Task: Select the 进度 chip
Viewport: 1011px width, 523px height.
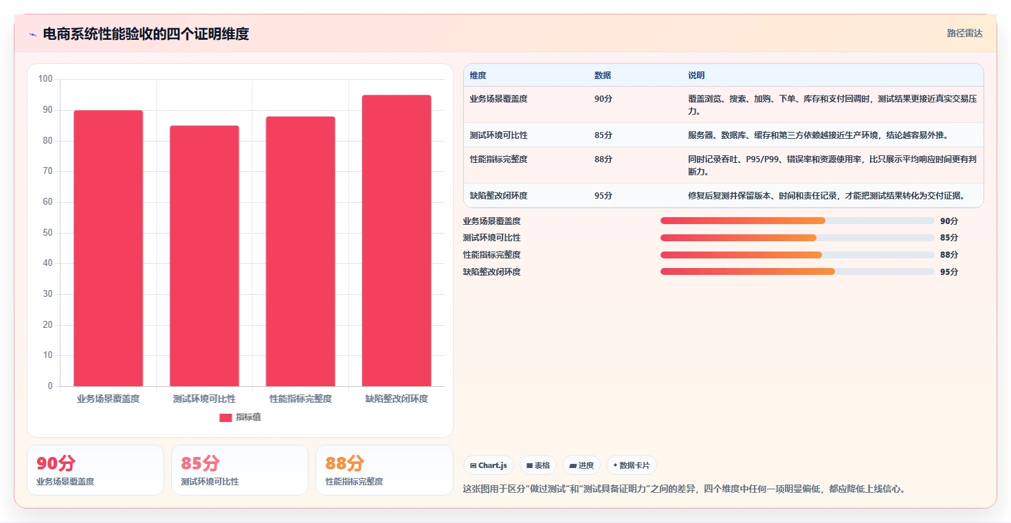Action: coord(581,465)
